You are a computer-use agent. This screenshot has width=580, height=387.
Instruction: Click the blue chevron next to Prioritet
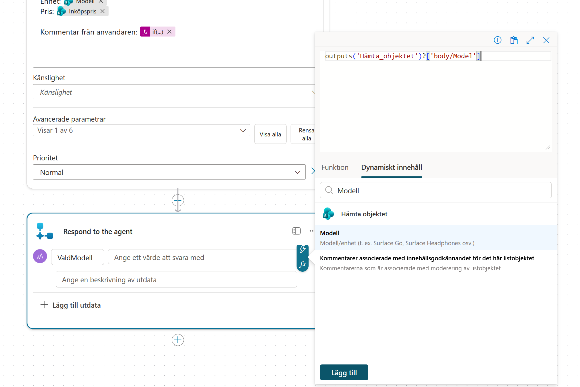(x=313, y=171)
